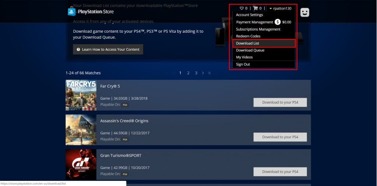This screenshot has height=186, width=377.
Task: Click 'Game | 44.59GB | 12/22/2017' details
Action: 125,133
